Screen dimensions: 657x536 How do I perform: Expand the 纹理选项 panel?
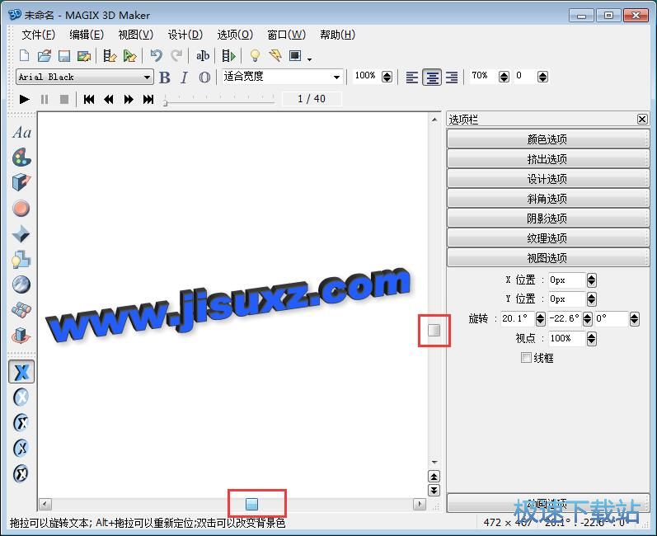tap(548, 237)
